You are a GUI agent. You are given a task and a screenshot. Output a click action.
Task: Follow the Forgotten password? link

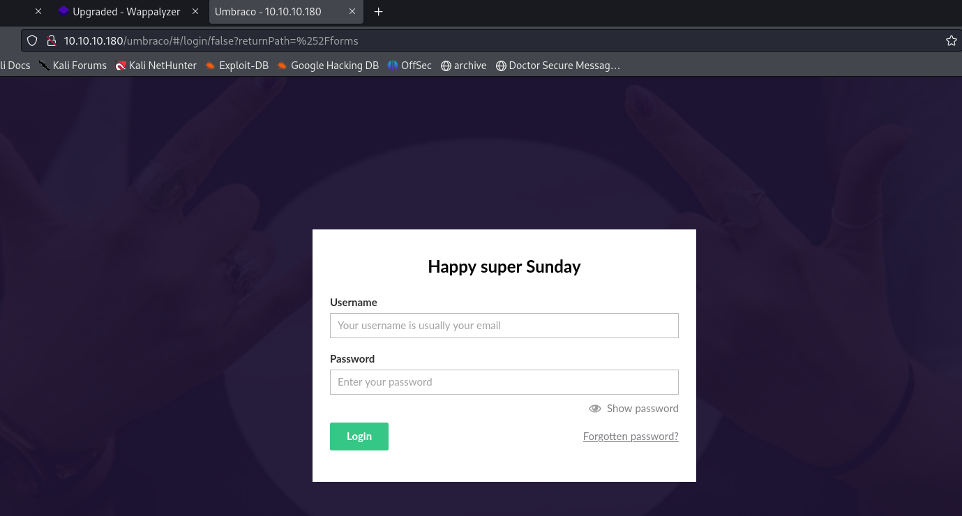(631, 437)
